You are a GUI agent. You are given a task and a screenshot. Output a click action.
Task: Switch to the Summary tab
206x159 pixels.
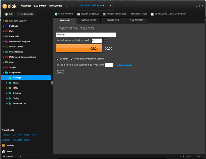click(x=65, y=21)
